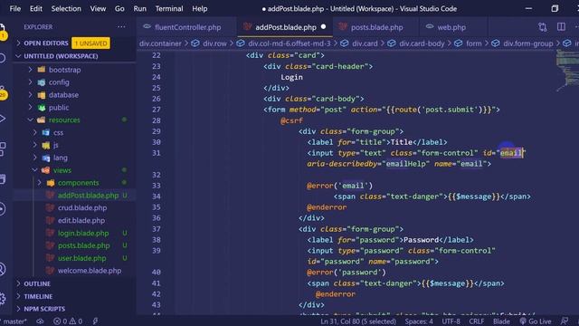The image size is (579, 326).
Task: Expand the database folder chevron
Action: [x=30, y=95]
